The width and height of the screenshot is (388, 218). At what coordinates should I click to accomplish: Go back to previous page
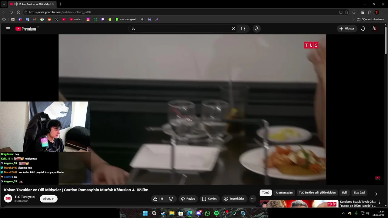(x=4, y=12)
